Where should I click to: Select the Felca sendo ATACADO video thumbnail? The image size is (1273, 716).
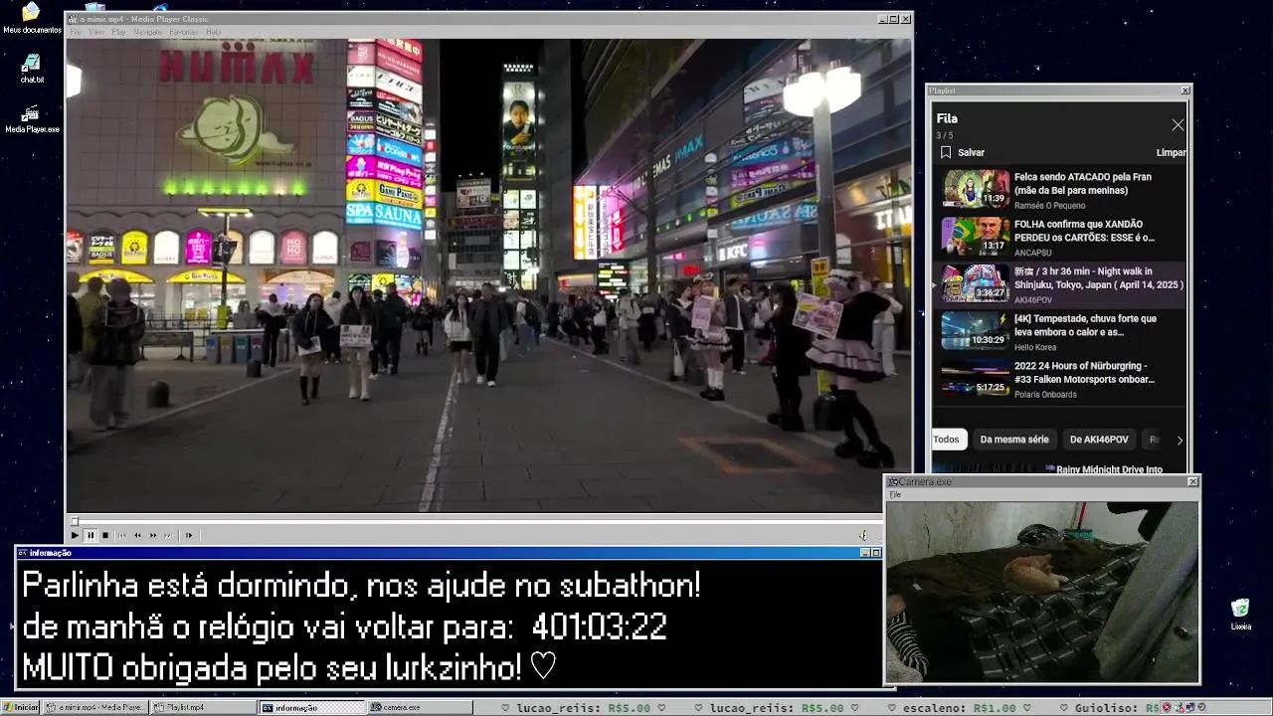click(x=976, y=188)
